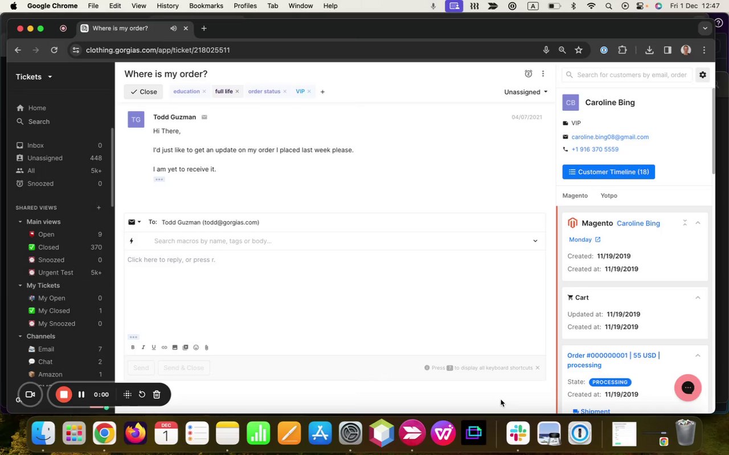Collapse the My Tickets section
Viewport: 729px width, 455px height.
pyautogui.click(x=21, y=286)
